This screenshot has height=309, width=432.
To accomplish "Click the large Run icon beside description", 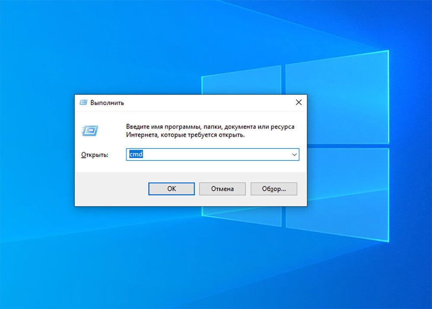I will [90, 131].
